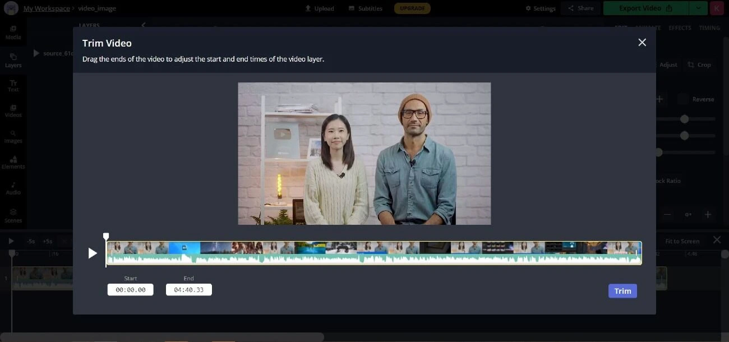
Task: Switch to the TIMING tab
Action: coord(709,27)
